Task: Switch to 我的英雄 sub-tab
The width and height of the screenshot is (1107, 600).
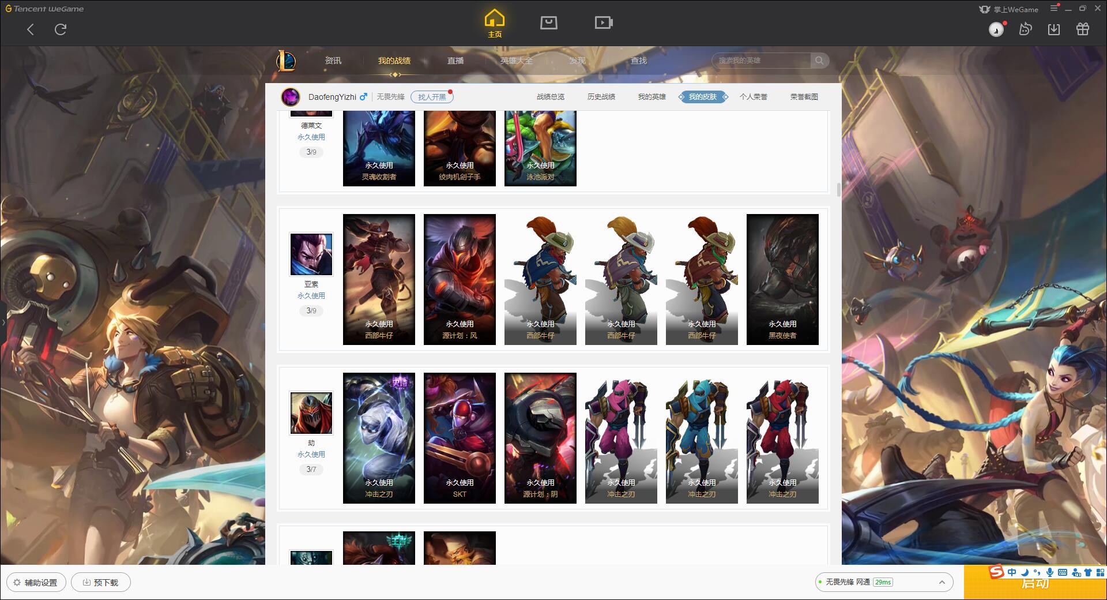Action: [x=652, y=97]
